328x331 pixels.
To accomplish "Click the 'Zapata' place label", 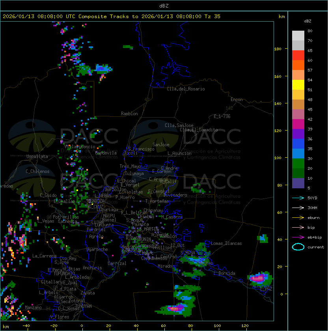I will click(88, 293).
